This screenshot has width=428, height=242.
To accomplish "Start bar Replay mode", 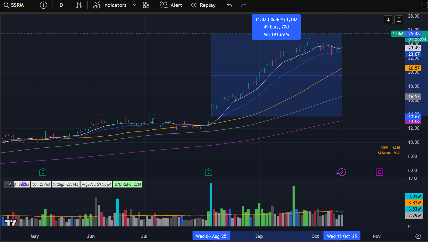I will (x=203, y=5).
